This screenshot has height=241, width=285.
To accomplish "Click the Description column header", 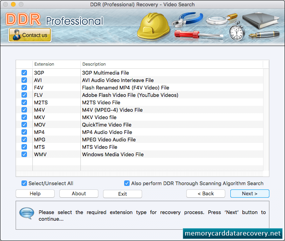I will click(172, 64).
